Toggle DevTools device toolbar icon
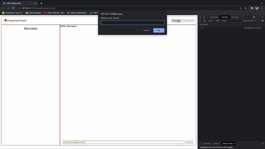Image resolution: width=265 pixels, height=149 pixels. pyautogui.click(x=204, y=17)
